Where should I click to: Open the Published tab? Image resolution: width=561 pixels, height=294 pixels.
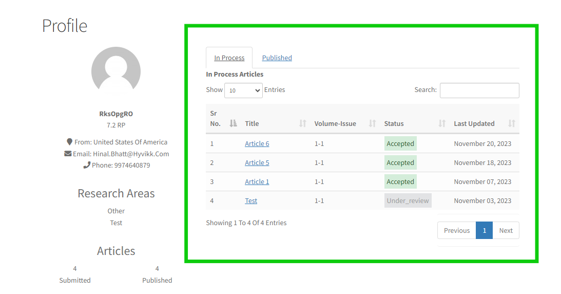click(277, 58)
